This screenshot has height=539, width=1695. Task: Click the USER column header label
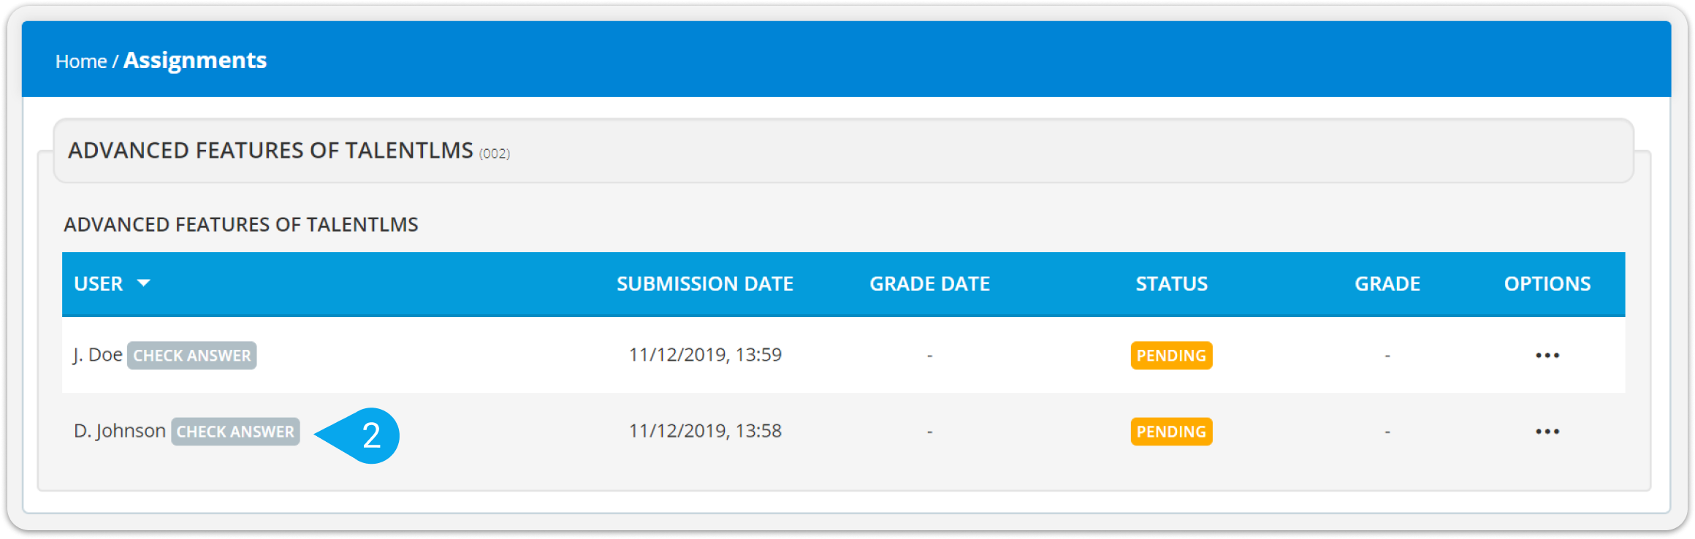point(99,283)
